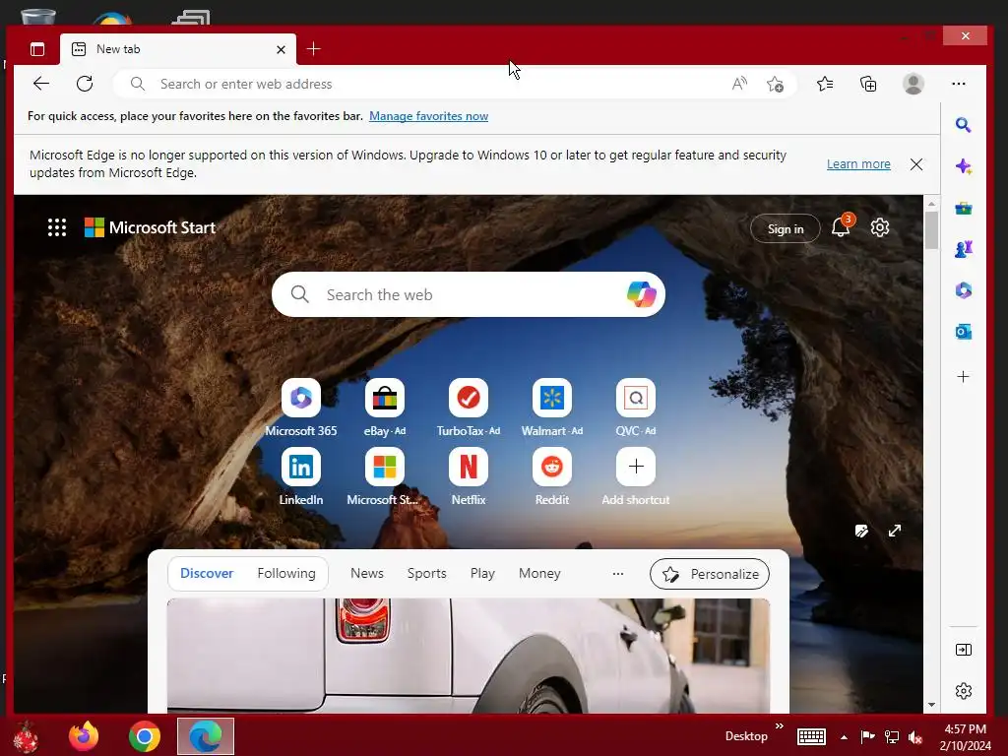The width and height of the screenshot is (1008, 756).
Task: Open the Sports feed tab
Action: tap(426, 574)
